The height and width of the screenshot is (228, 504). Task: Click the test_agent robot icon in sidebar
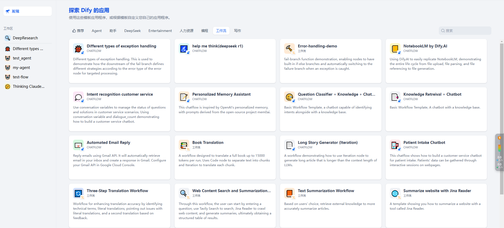click(8, 58)
